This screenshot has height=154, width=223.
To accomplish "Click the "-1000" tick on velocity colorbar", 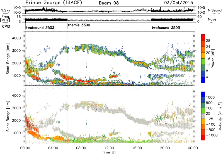I will (212, 135).
